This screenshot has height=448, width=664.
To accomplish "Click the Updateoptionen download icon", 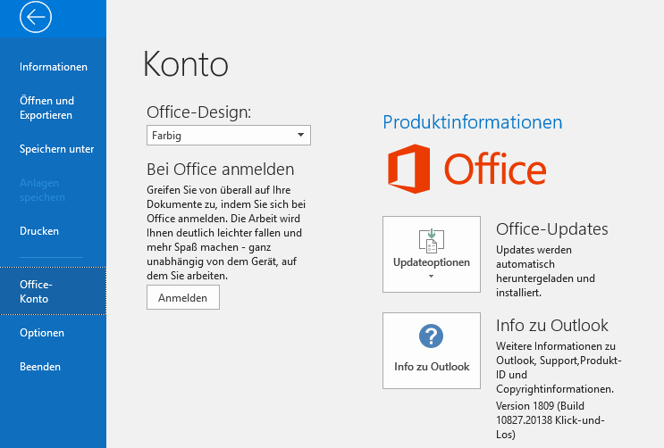I will coord(432,241).
